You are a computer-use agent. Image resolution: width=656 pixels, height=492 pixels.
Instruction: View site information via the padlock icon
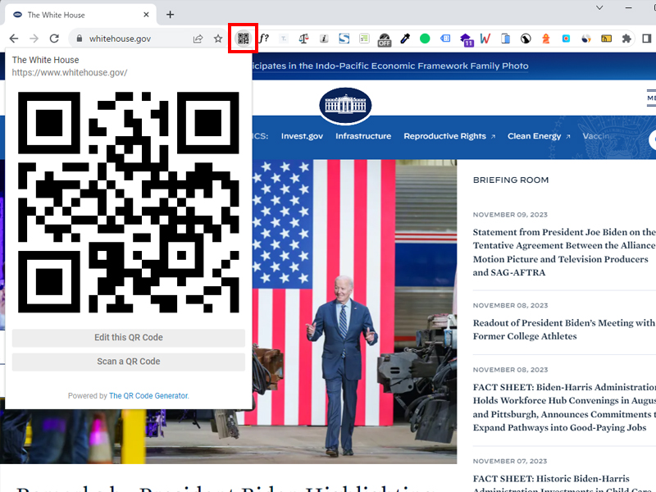point(79,39)
